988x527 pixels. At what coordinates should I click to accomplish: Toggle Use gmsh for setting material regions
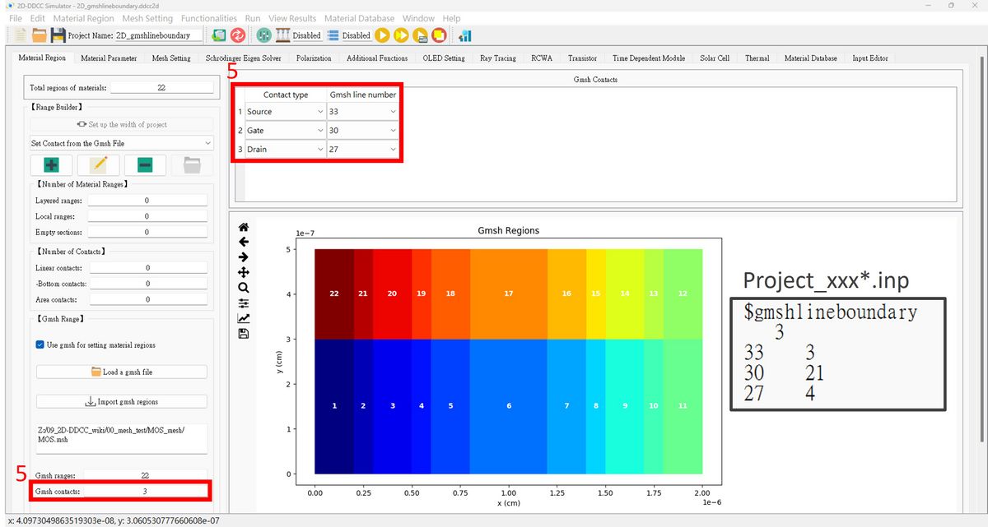pos(40,344)
